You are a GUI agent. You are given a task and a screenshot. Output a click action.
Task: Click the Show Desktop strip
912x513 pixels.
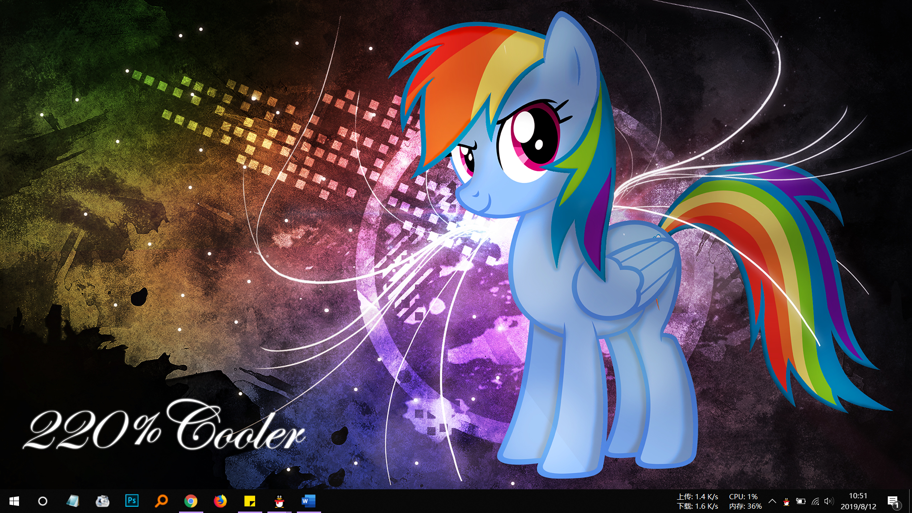(910, 501)
